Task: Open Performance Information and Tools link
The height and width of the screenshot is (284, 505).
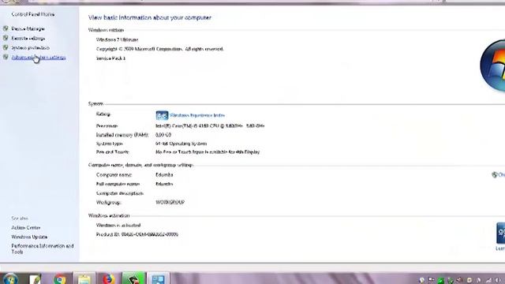Action: [43, 249]
